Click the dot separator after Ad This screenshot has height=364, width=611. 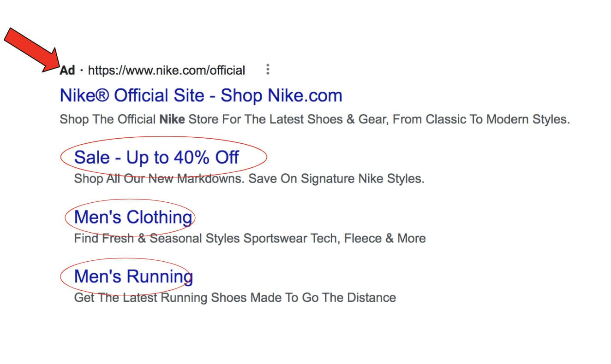click(x=81, y=70)
